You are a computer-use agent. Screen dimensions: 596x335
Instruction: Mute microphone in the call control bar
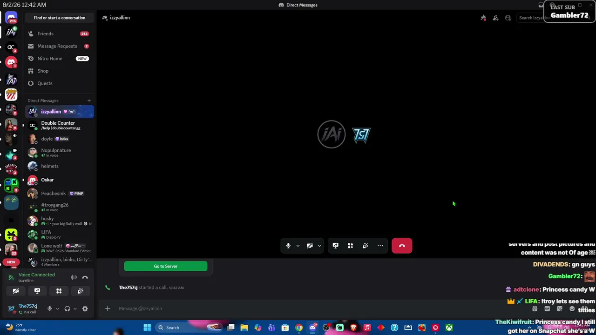point(288,246)
